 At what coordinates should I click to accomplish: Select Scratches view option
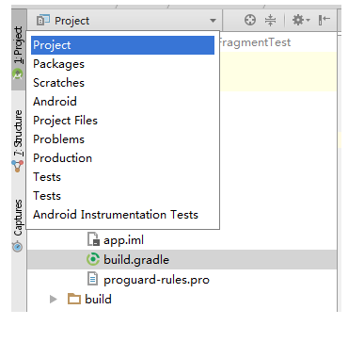[x=58, y=83]
